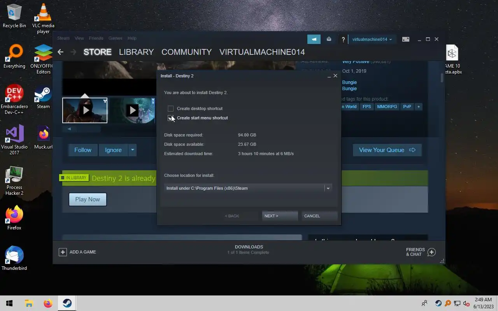Click thumbnail strip left scroll arrow
The width and height of the screenshot is (498, 311).
pyautogui.click(x=69, y=129)
